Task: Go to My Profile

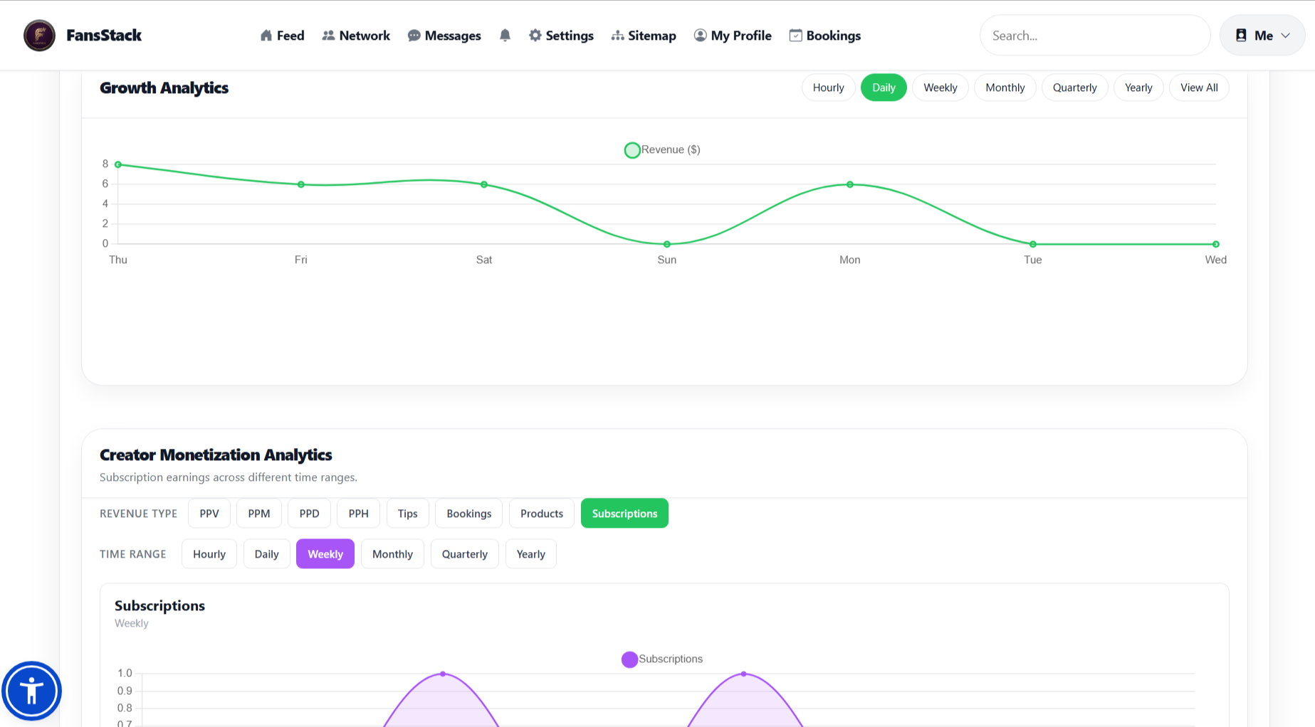Action: click(733, 36)
